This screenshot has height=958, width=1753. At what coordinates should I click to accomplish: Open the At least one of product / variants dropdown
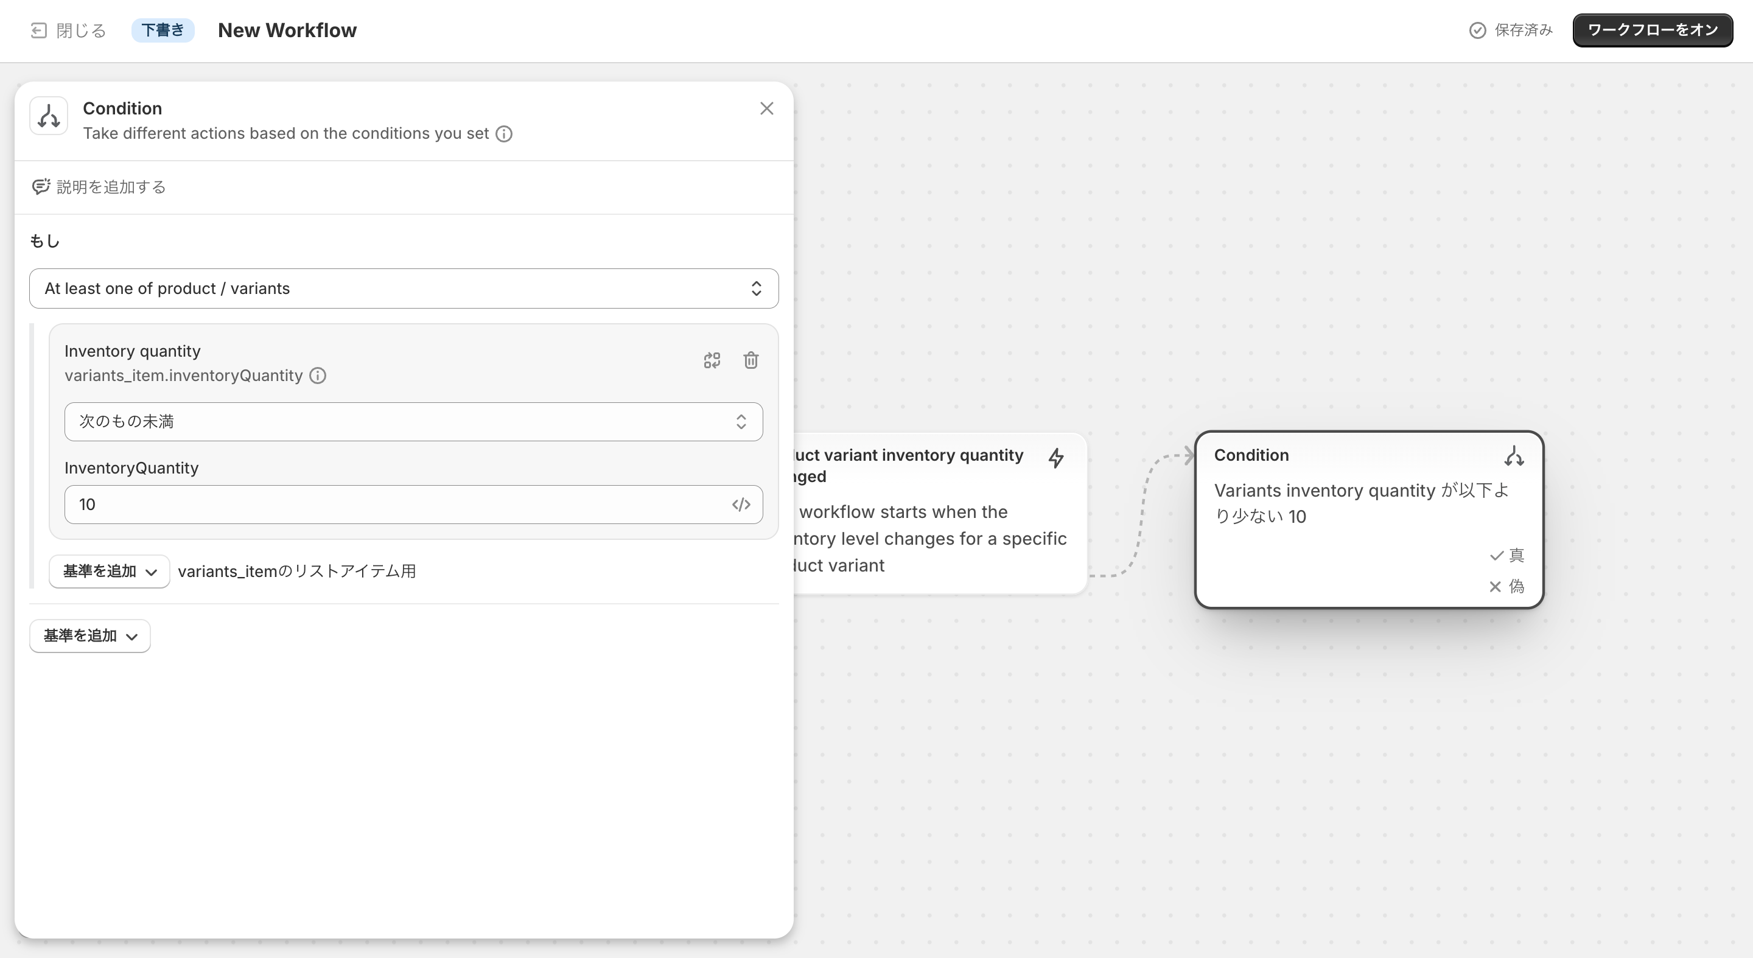click(x=404, y=288)
